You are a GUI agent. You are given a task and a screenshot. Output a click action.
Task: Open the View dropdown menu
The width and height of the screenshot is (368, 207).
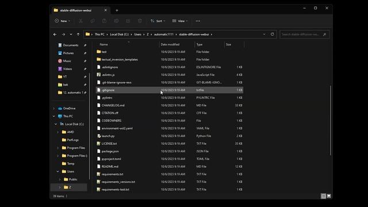180,21
